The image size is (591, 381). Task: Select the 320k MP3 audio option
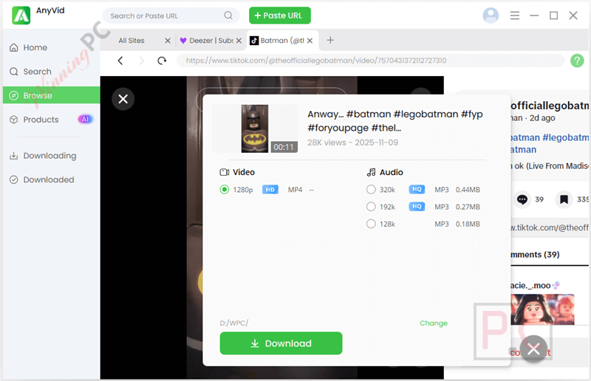click(371, 190)
